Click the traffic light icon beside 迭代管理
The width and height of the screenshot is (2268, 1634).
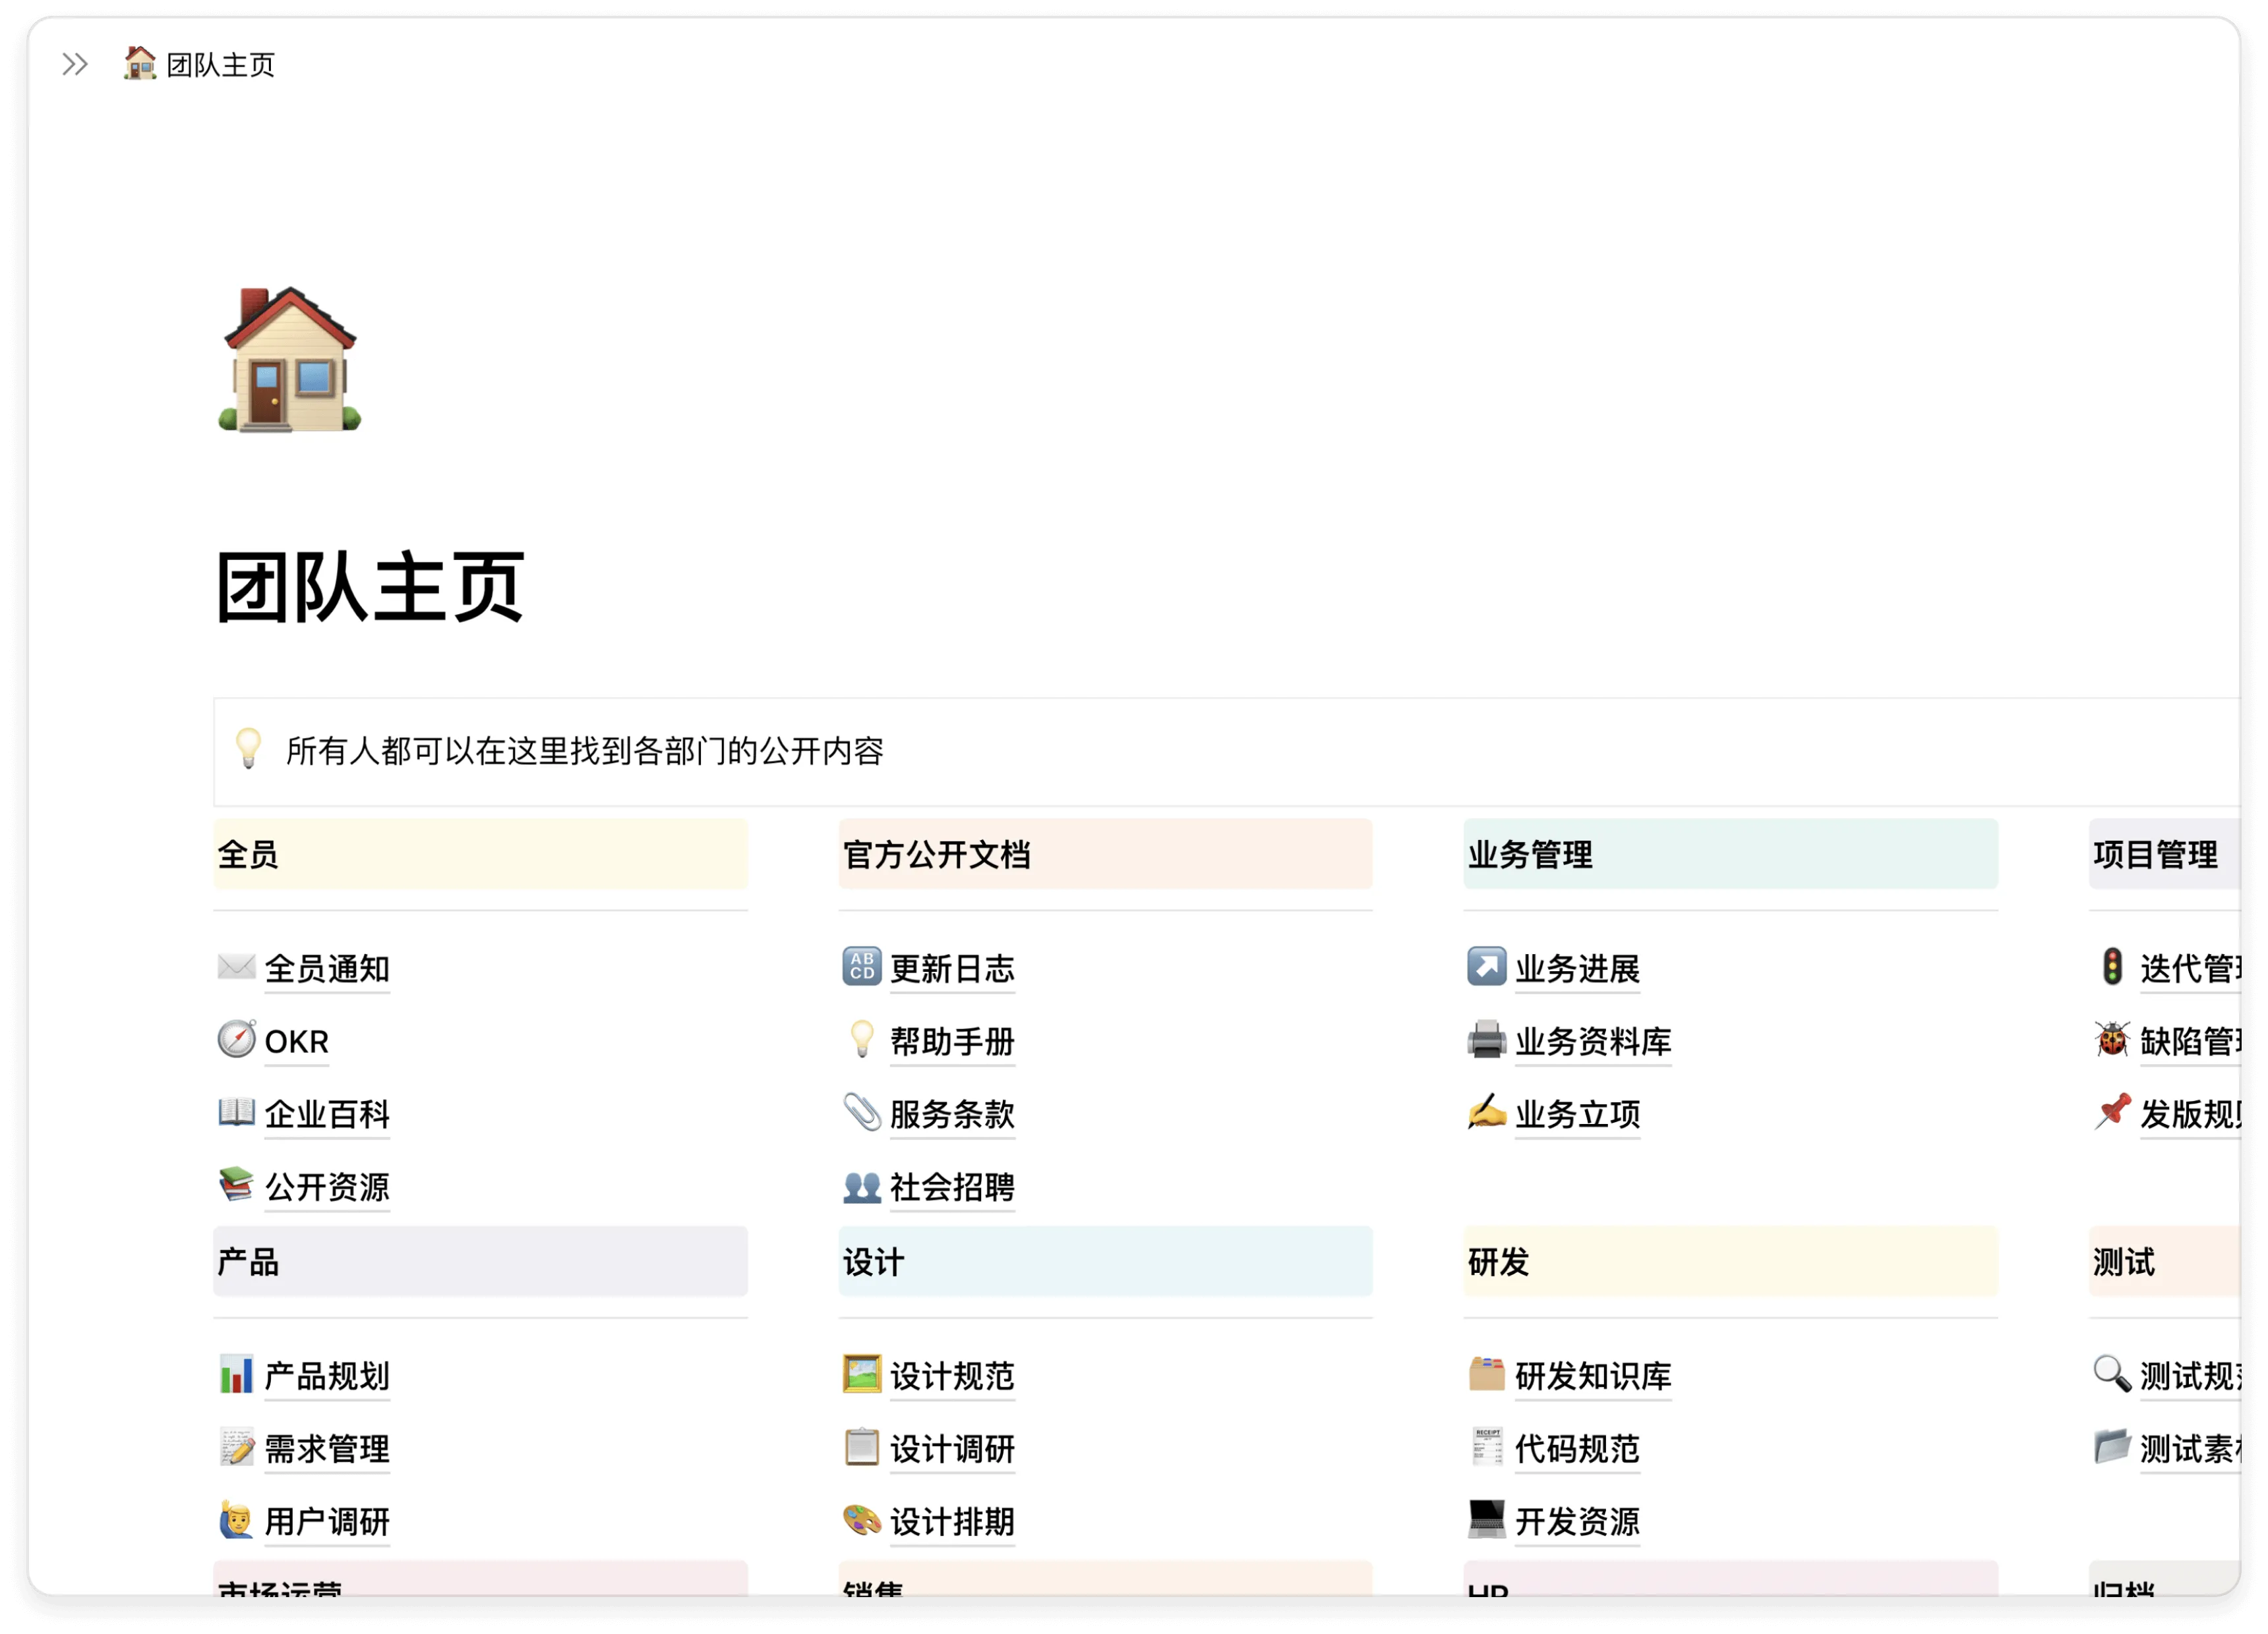coord(2112,967)
